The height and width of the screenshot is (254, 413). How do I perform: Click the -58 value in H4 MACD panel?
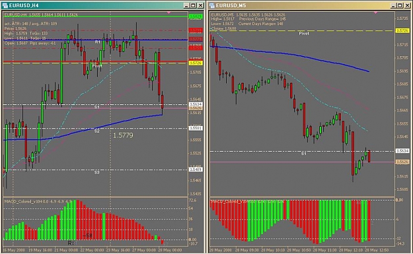pos(87,236)
